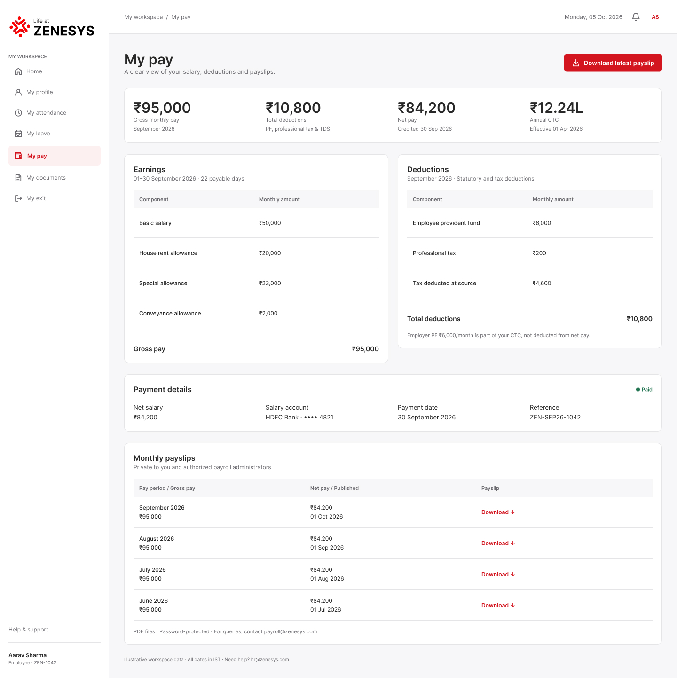Select Tax deducted at source label
The height and width of the screenshot is (678, 677).
tap(444, 283)
